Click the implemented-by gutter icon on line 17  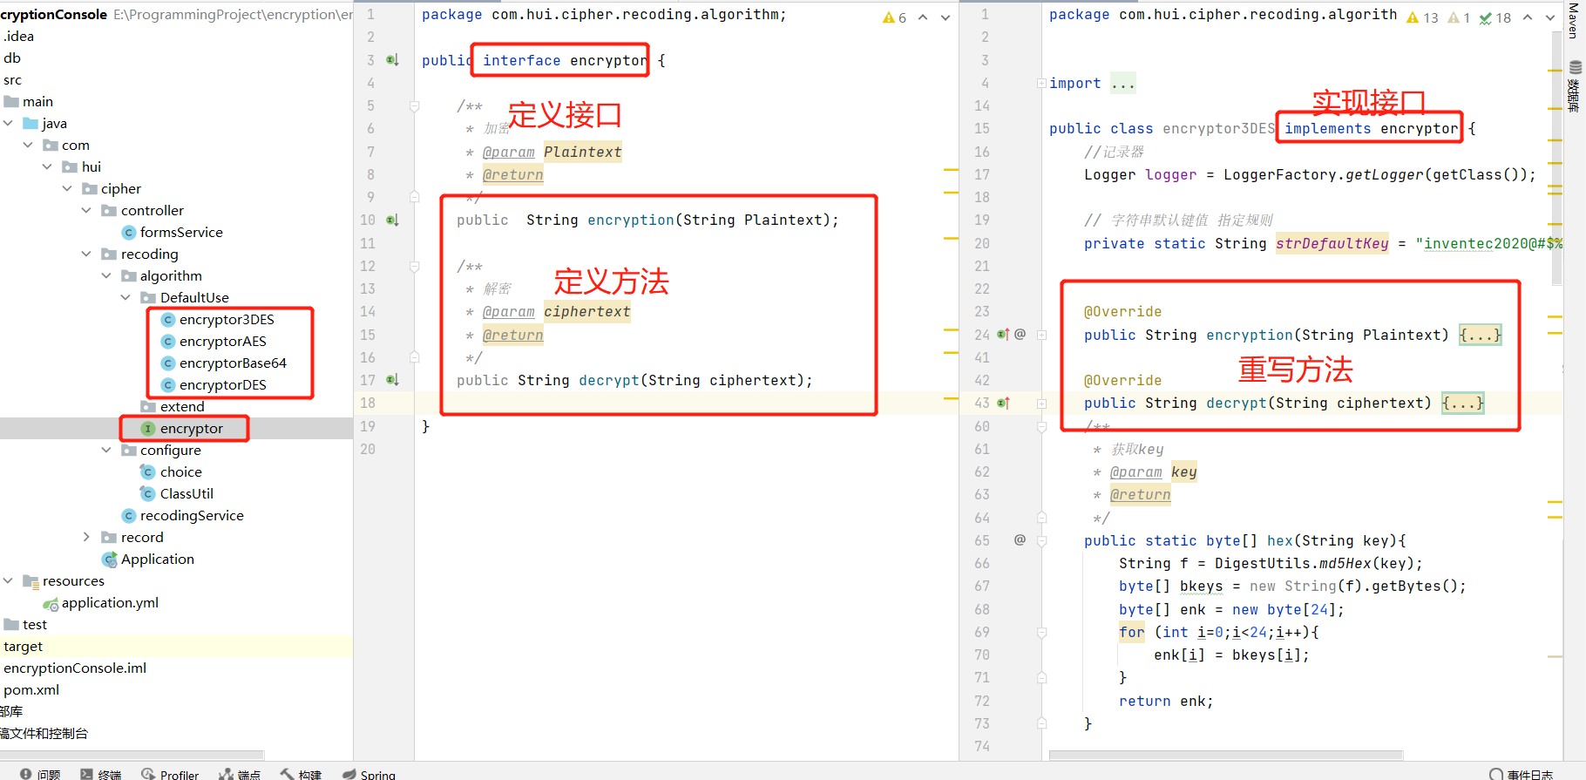click(x=392, y=380)
